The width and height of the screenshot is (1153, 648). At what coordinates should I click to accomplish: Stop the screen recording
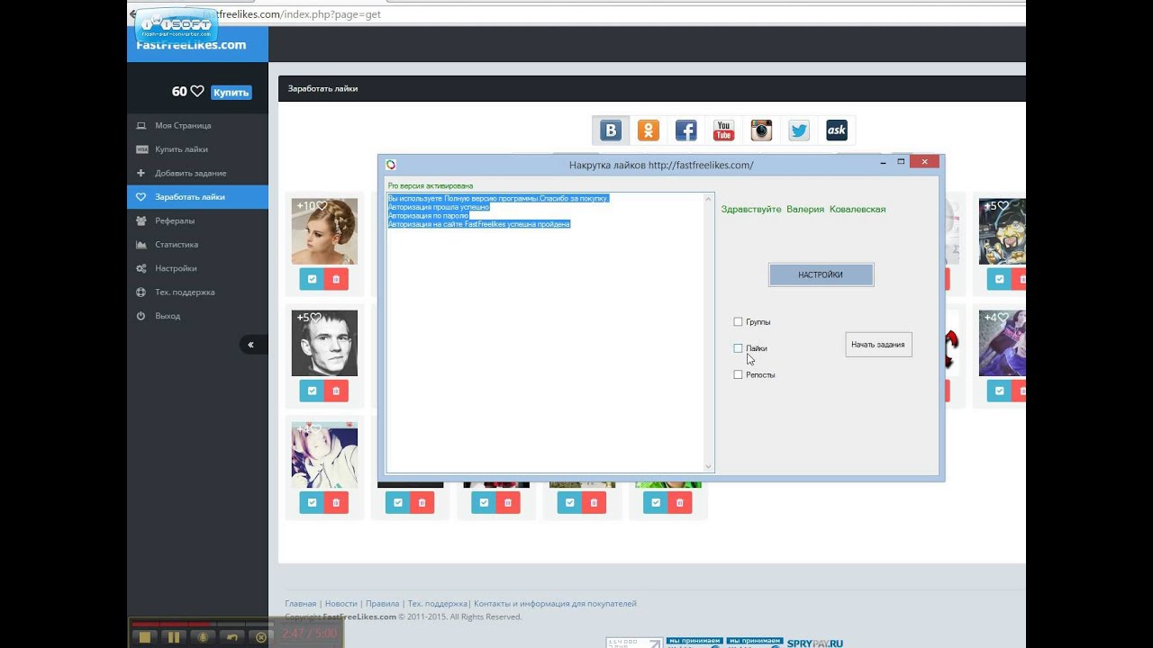click(144, 637)
